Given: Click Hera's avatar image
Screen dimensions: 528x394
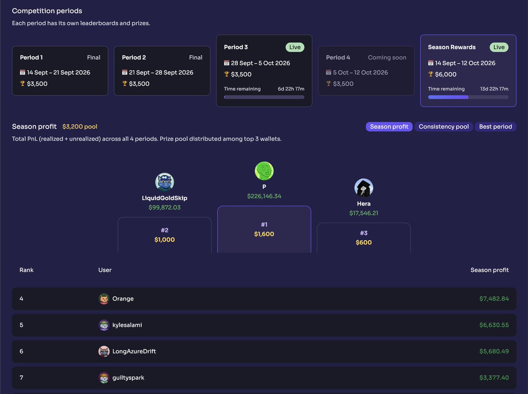Looking at the screenshot, I should point(364,188).
